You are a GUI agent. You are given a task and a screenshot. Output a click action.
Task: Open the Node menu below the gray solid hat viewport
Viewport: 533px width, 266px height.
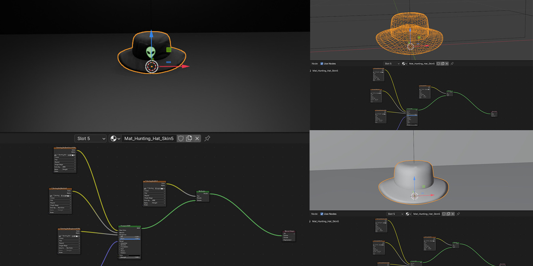[315, 214]
